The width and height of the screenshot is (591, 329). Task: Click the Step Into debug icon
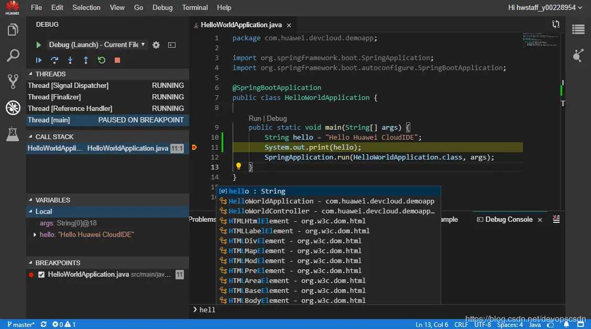pyautogui.click(x=70, y=60)
